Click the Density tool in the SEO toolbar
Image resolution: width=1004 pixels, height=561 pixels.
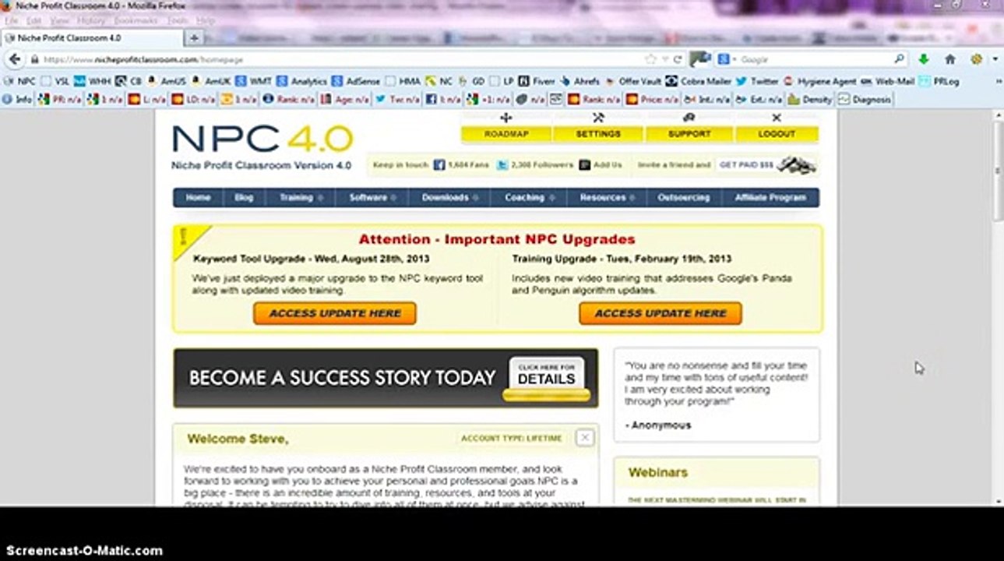point(810,100)
